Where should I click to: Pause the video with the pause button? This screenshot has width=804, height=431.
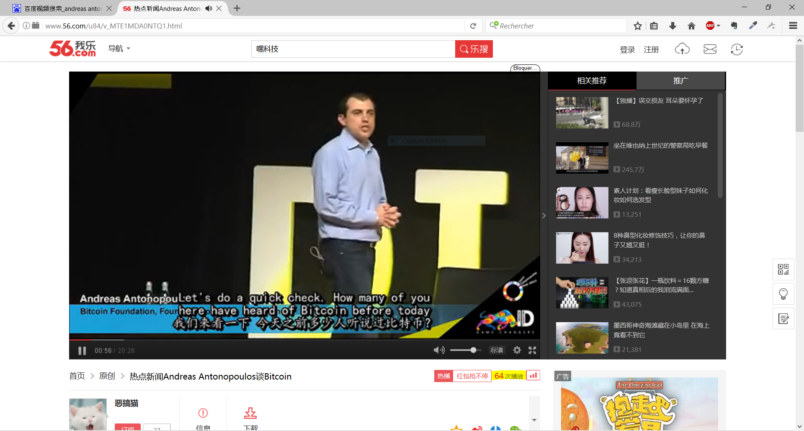[x=82, y=351]
